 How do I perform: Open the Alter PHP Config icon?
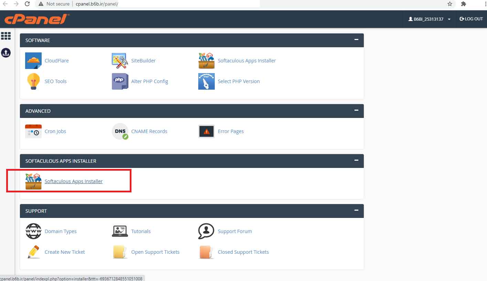tap(120, 81)
